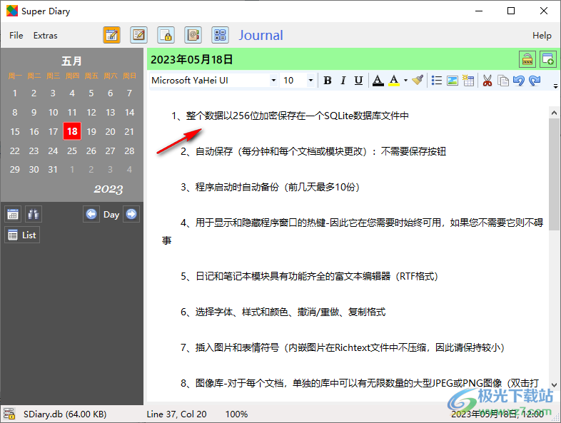Viewport: 561px width, 423px height.
Task: Open the password safe module icon
Action: point(166,35)
